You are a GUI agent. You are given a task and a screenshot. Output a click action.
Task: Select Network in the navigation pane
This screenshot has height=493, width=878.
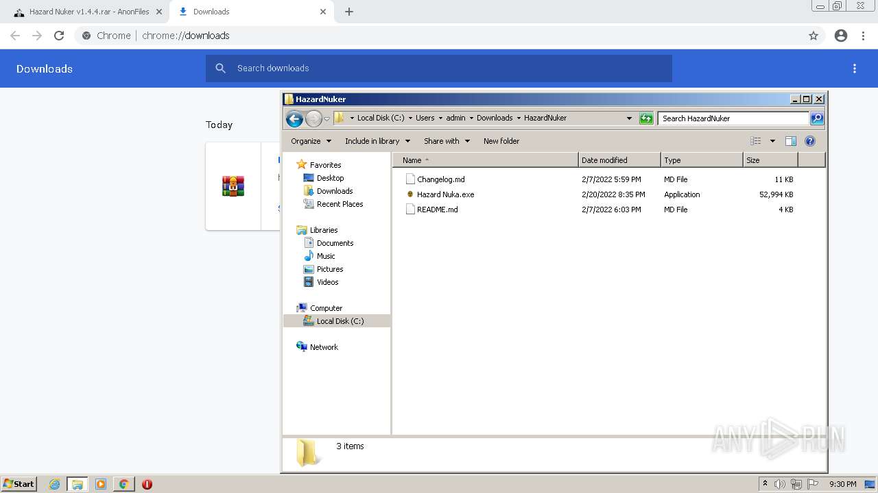coord(324,347)
